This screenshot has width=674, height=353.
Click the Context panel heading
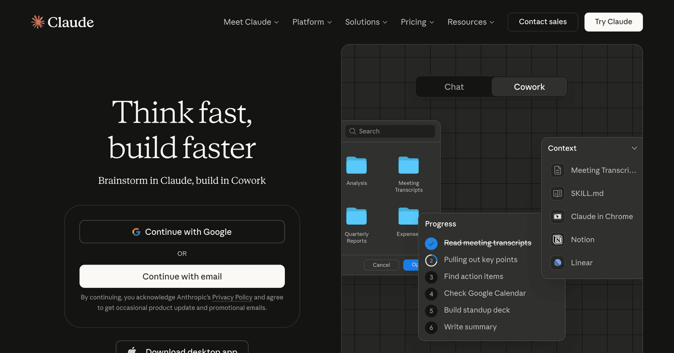(x=562, y=148)
